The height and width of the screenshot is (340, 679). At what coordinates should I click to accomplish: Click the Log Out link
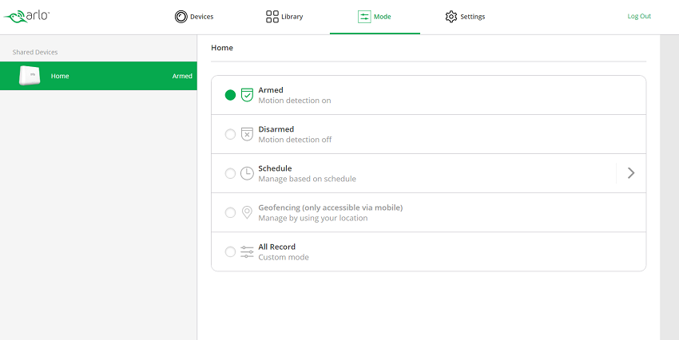click(639, 16)
